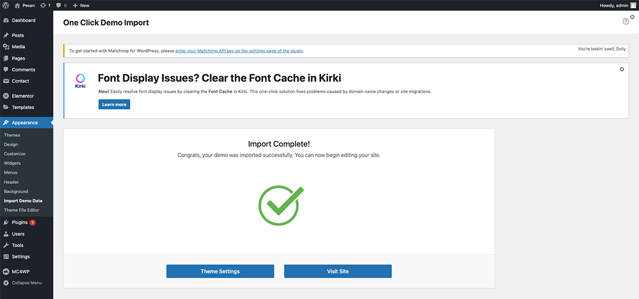Click the Contact envelope icon

[x=6, y=81]
